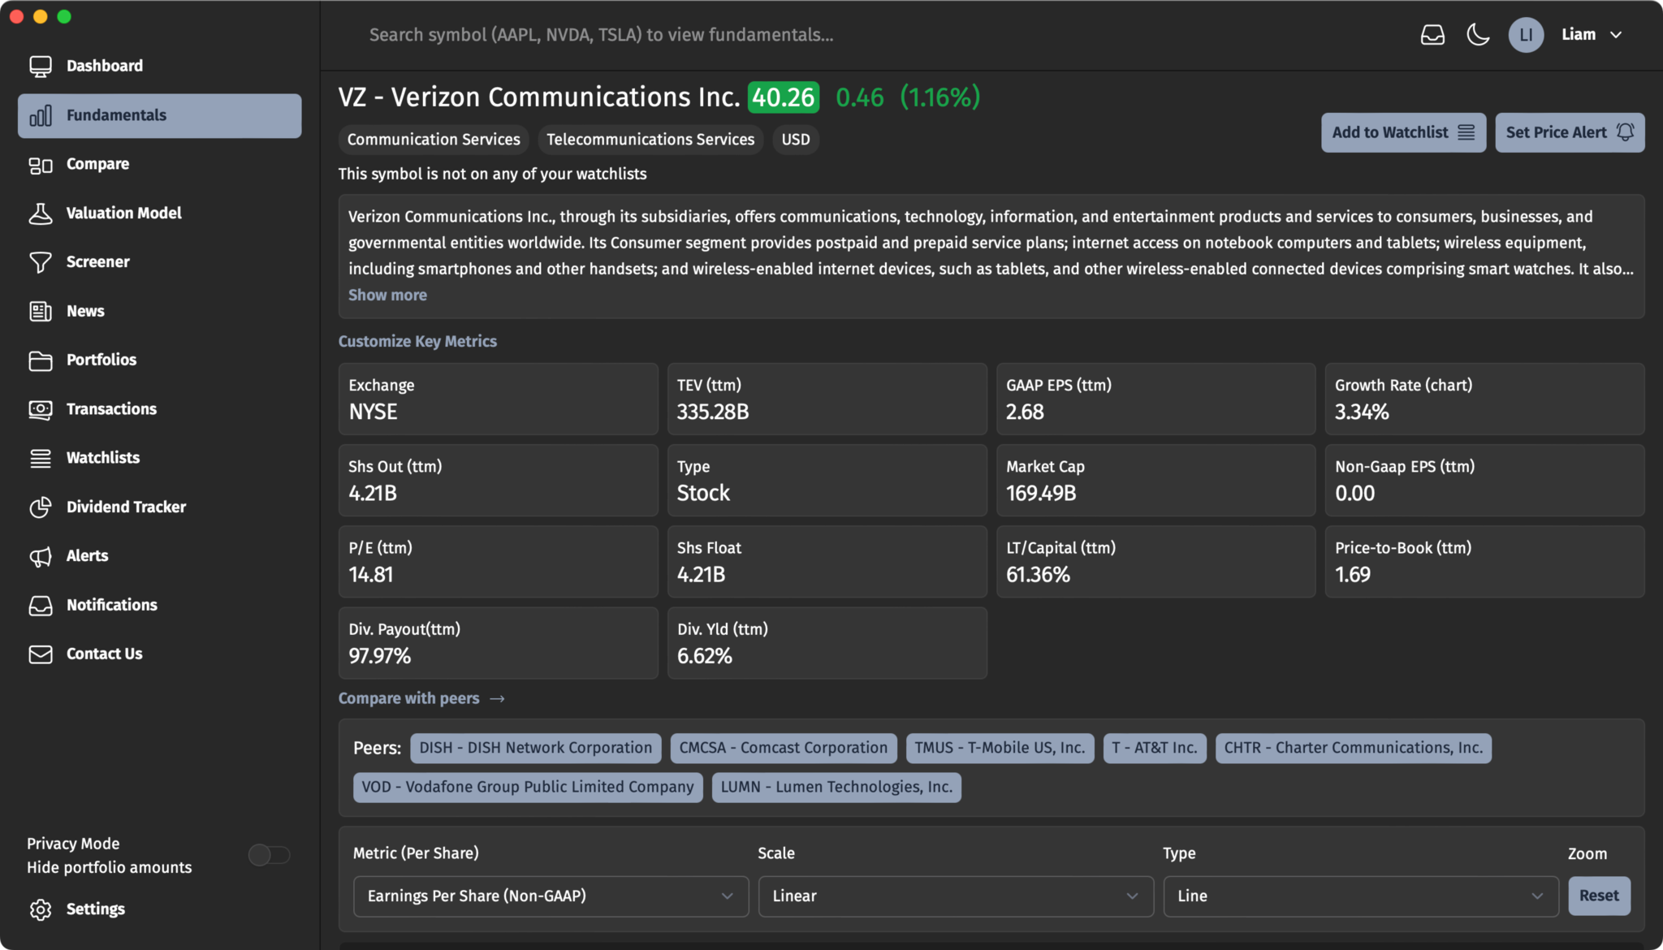Click the Compare icon in sidebar
This screenshot has height=950, width=1663.
41,164
